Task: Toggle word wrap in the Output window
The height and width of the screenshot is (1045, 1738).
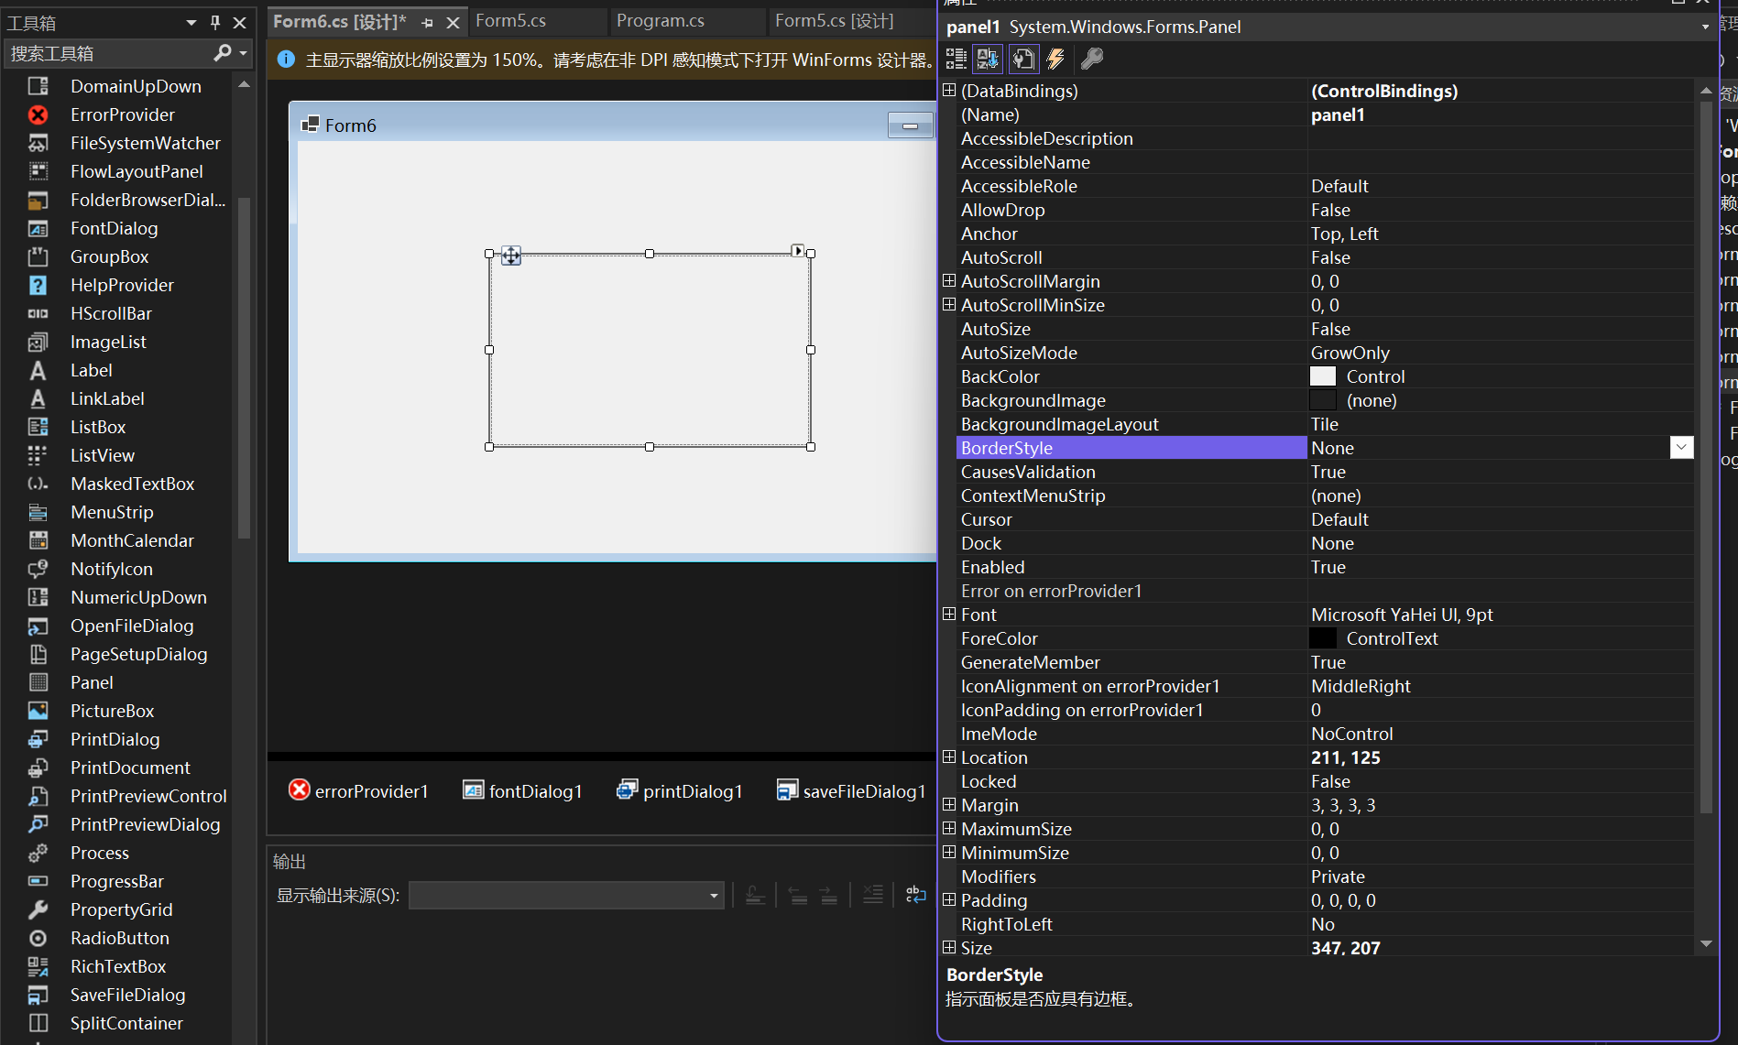Action: [x=915, y=895]
